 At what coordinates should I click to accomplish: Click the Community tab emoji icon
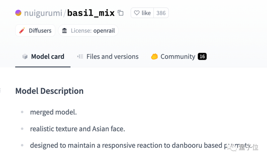coord(154,56)
